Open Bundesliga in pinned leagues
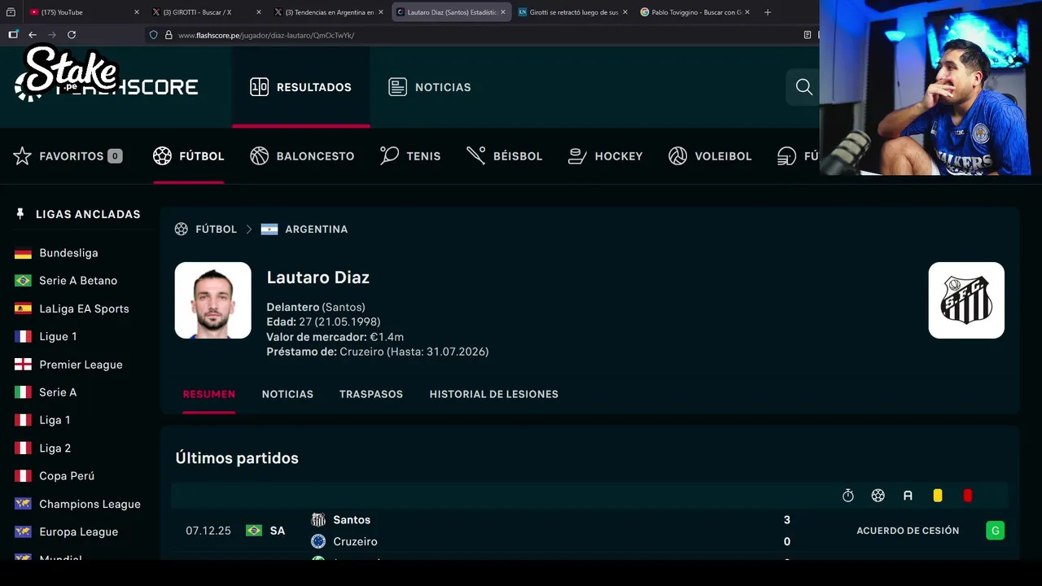Image resolution: width=1042 pixels, height=586 pixels. point(68,253)
